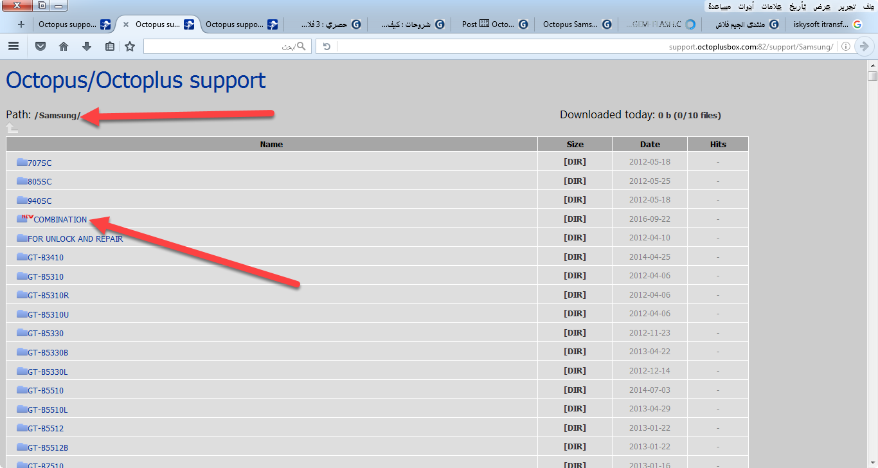Click the folder icon for GT-B5510L
This screenshot has width=878, height=468.
tap(22, 409)
